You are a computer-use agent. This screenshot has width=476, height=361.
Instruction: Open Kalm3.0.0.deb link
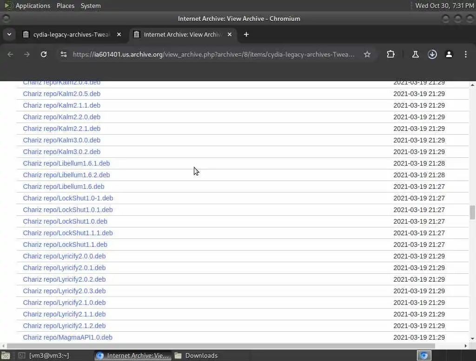(62, 140)
